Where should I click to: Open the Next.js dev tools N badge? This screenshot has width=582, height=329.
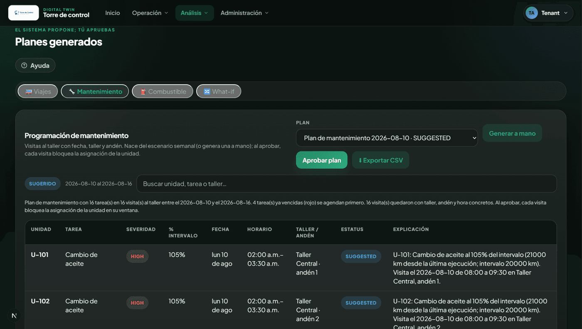pyautogui.click(x=14, y=316)
